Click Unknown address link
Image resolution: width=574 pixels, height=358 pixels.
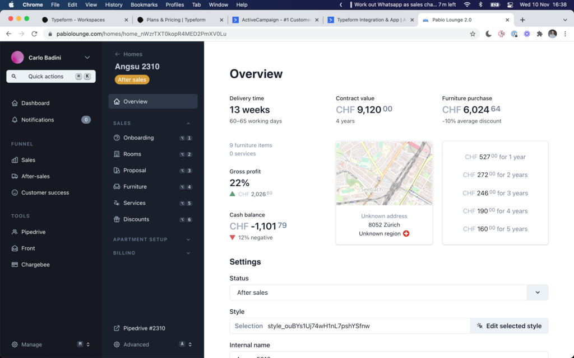pos(384,216)
